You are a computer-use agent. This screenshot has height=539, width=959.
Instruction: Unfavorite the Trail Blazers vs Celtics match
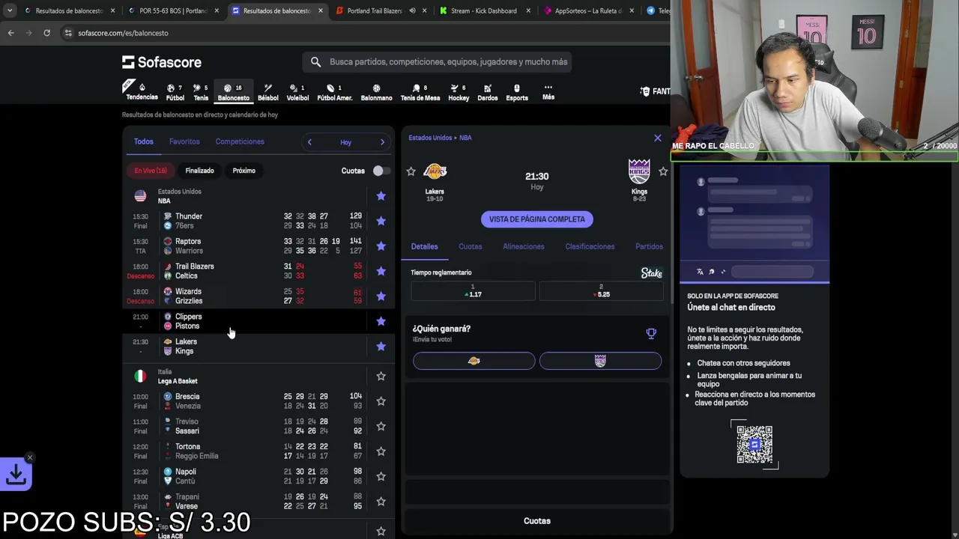point(381,271)
